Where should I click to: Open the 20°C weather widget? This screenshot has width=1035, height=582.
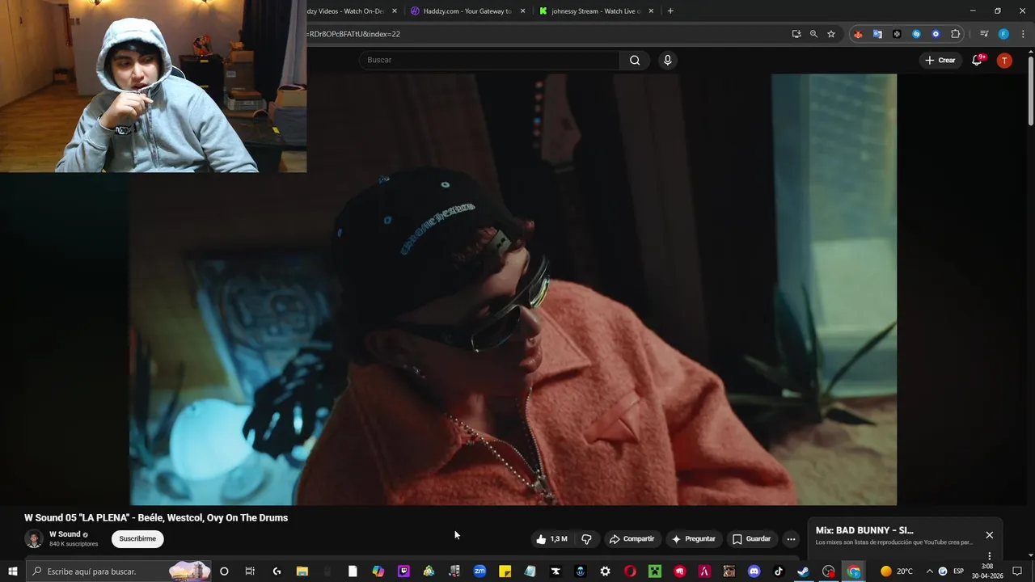(x=897, y=571)
